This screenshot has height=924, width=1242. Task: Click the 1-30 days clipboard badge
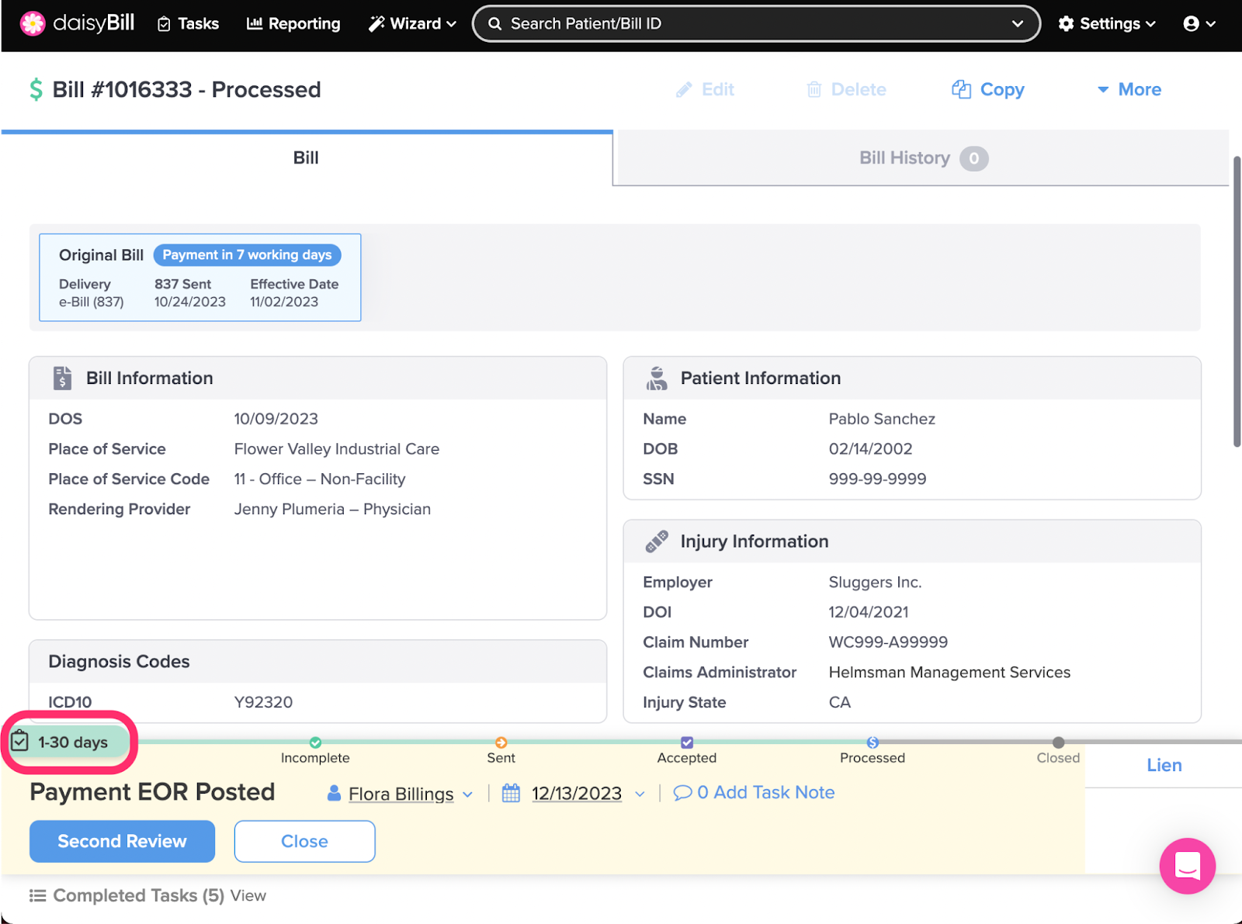[x=69, y=742]
